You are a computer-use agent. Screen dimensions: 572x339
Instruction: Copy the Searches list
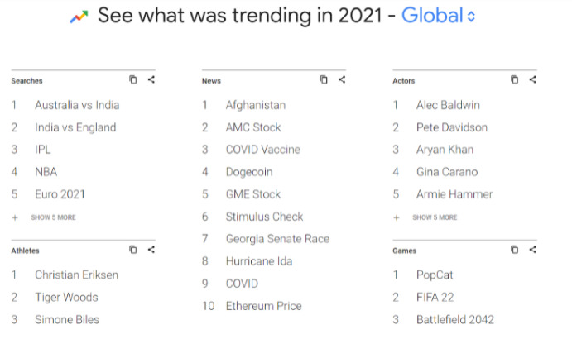(x=133, y=79)
